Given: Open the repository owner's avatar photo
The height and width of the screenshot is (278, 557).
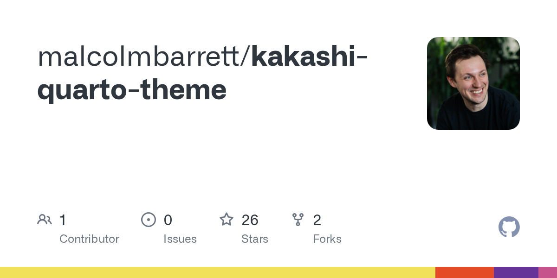Looking at the screenshot, I should tap(473, 83).
